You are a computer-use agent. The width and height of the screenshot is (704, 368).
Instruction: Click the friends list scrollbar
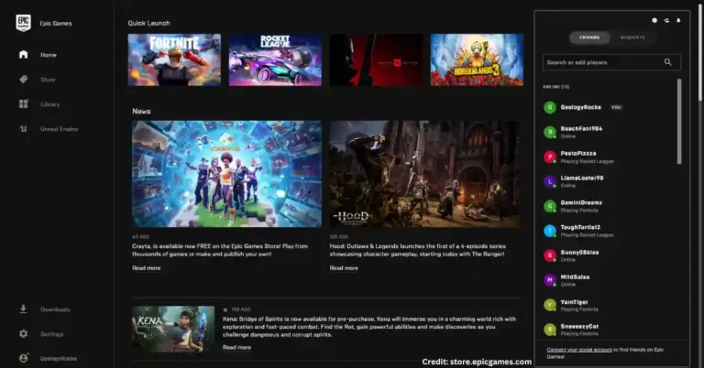[x=679, y=122]
